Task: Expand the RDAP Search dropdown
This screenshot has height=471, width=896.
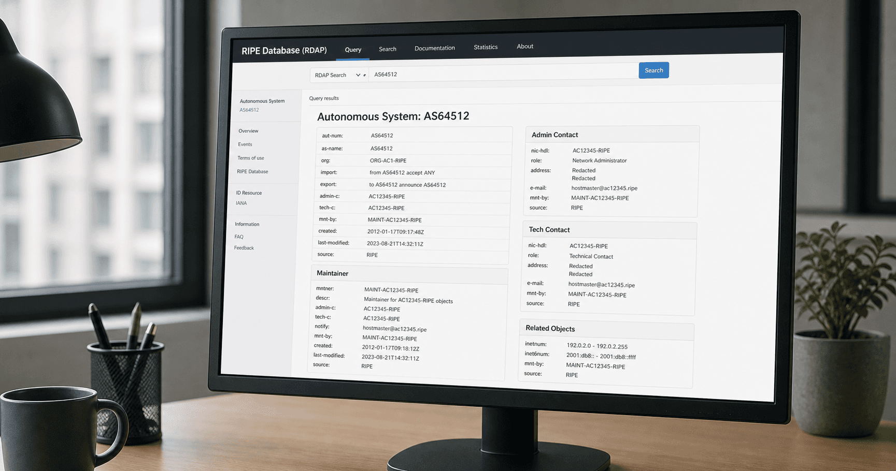Action: (x=339, y=75)
